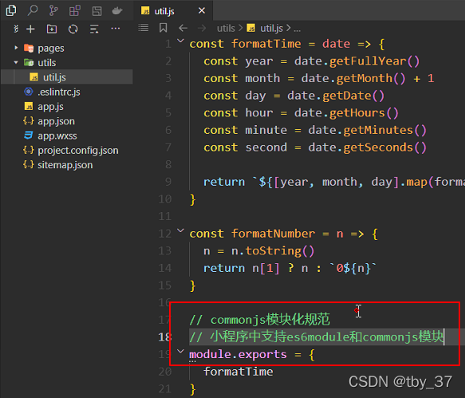Click the explorer toggle icon beside plus
Screen dimensions: 465x398
[16, 29]
